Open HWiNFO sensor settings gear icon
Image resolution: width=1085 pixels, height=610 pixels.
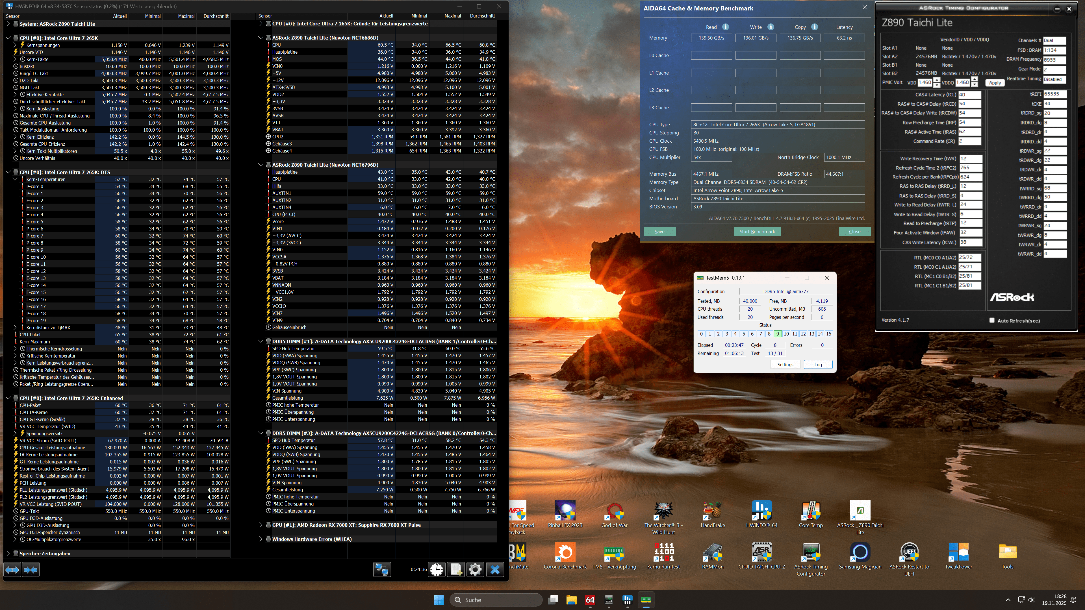[x=475, y=570]
